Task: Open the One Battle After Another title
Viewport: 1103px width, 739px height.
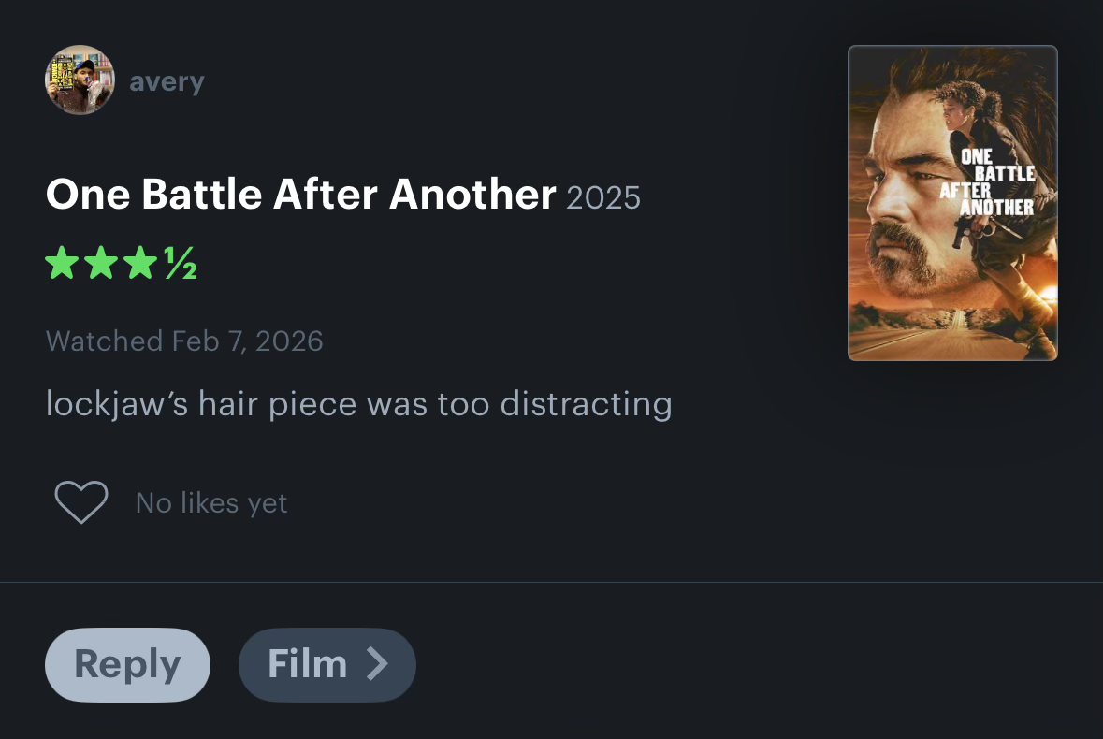Action: [300, 194]
